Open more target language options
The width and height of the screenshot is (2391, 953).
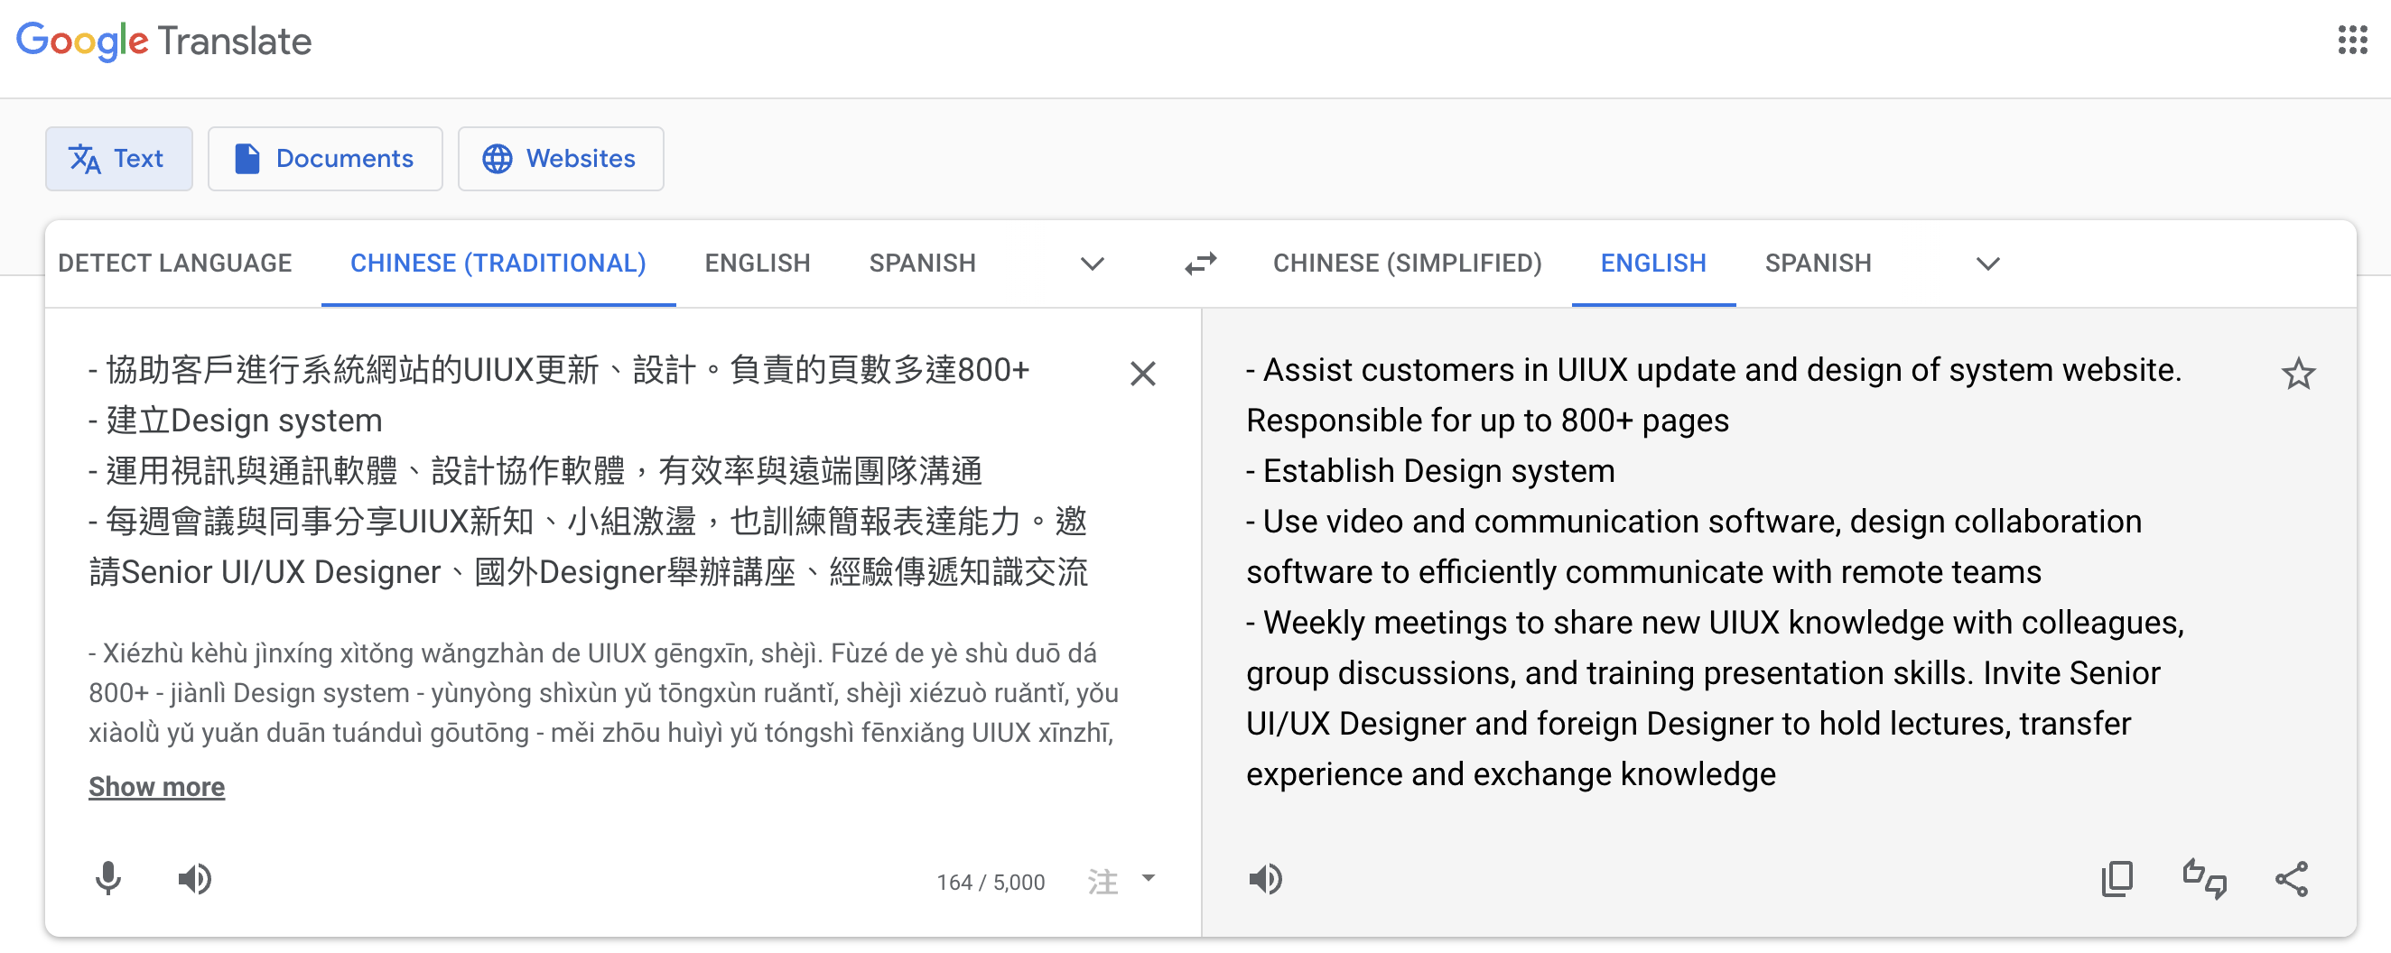coord(1987,264)
